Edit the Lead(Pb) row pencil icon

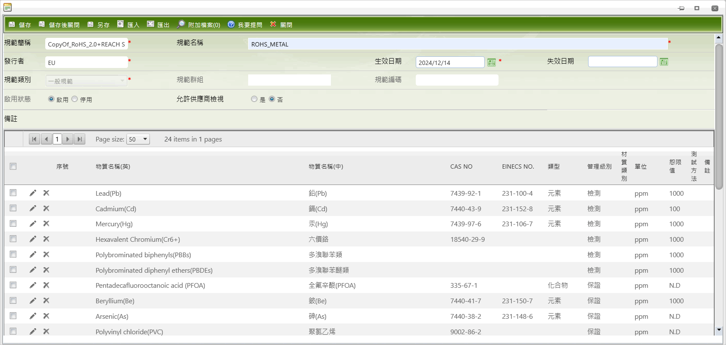pyautogui.click(x=33, y=193)
